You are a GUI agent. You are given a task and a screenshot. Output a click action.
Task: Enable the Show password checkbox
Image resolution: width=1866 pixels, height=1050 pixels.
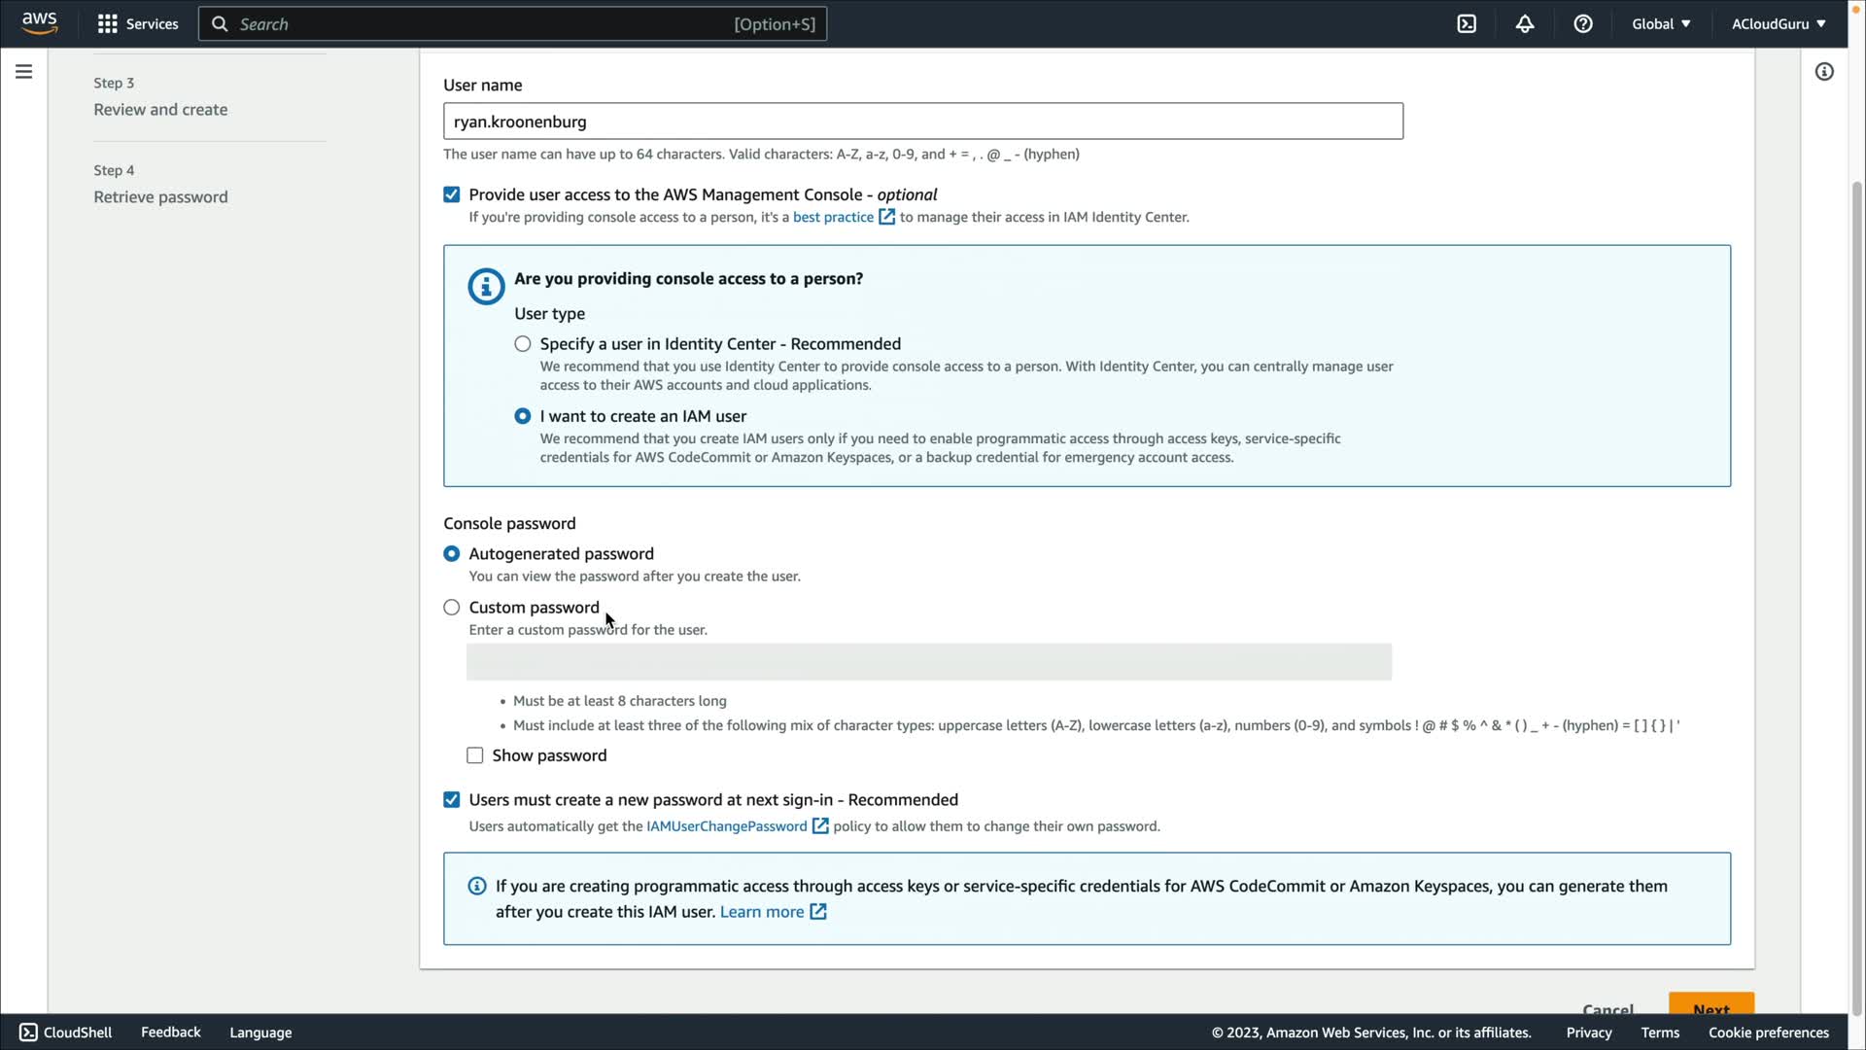point(475,755)
